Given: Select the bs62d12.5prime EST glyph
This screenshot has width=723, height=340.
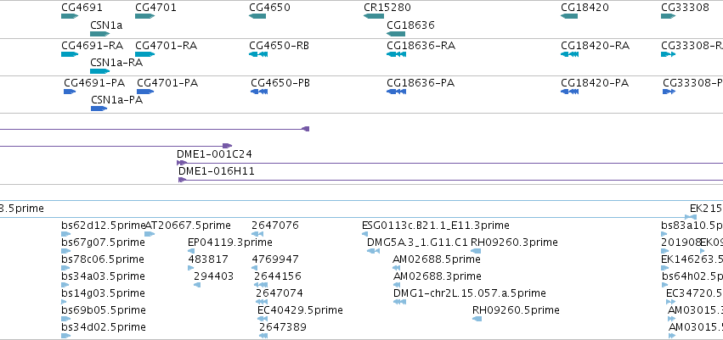Looking at the screenshot, I should pyautogui.click(x=66, y=234).
